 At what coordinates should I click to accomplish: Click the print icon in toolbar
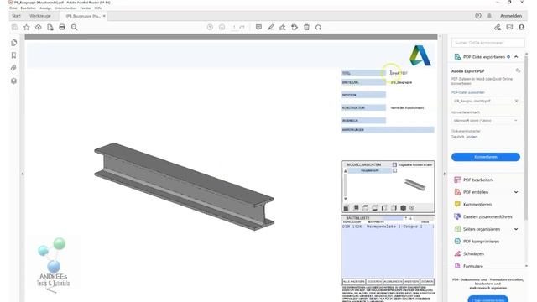coord(62,27)
